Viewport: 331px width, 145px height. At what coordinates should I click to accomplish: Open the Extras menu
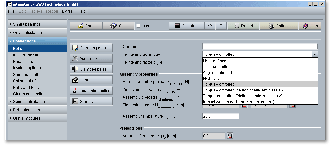click(68, 11)
